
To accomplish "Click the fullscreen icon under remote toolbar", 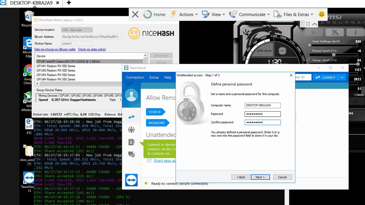I will pyautogui.click(x=308, y=24).
